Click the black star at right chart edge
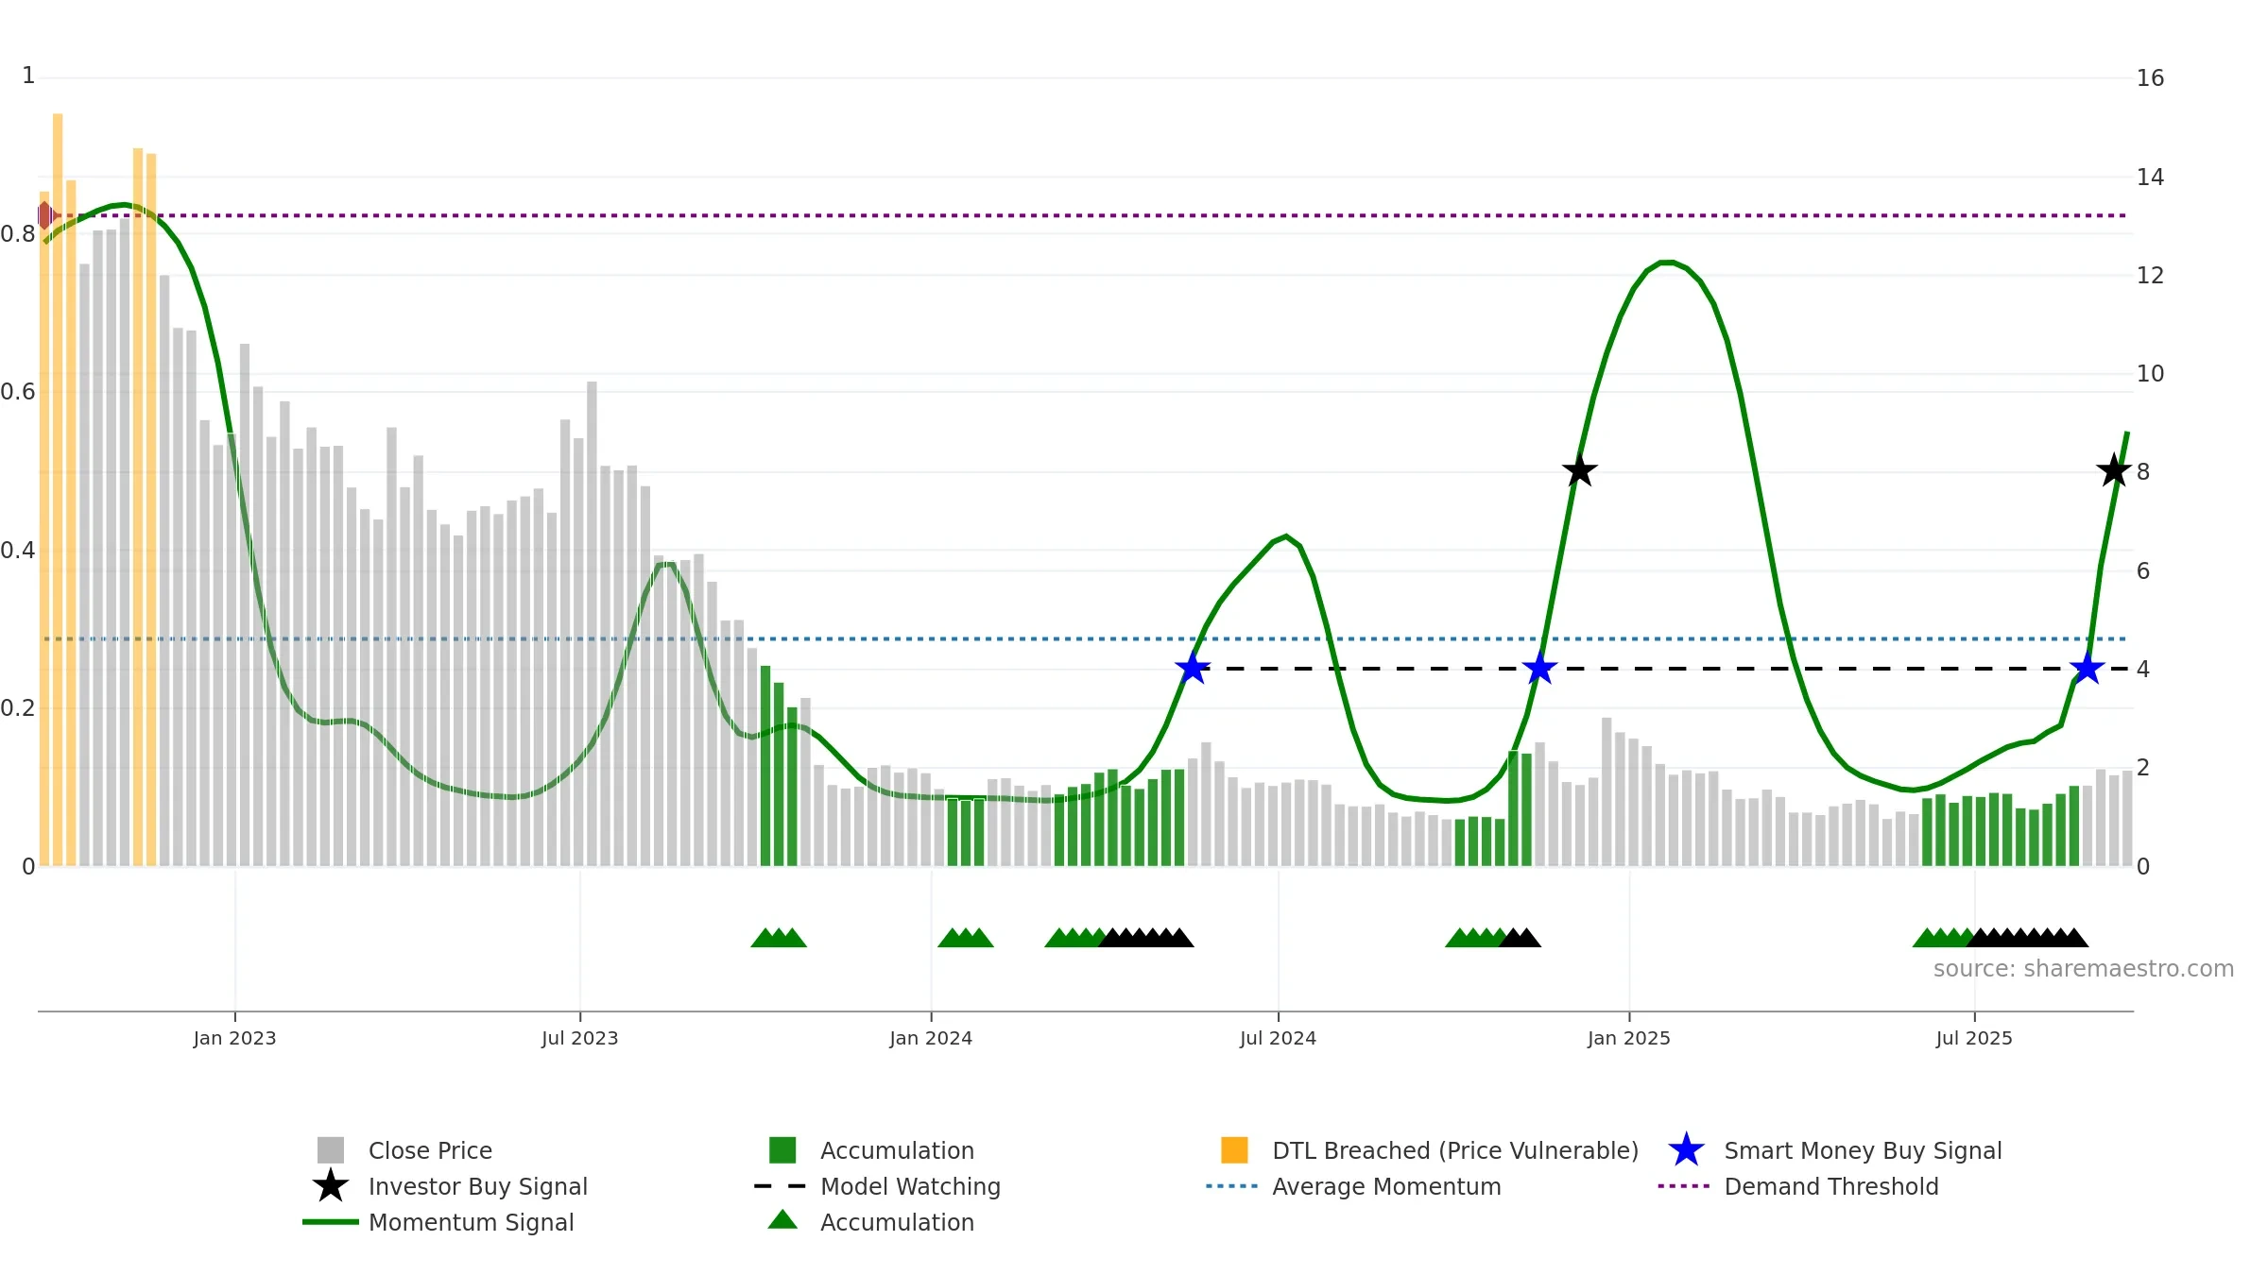2268x1275 pixels. tap(2113, 469)
